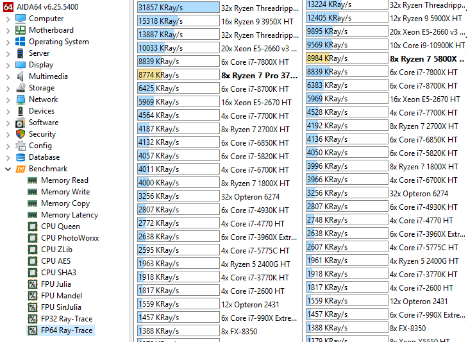Select the Database tree label
The width and height of the screenshot is (468, 342).
[44, 157]
